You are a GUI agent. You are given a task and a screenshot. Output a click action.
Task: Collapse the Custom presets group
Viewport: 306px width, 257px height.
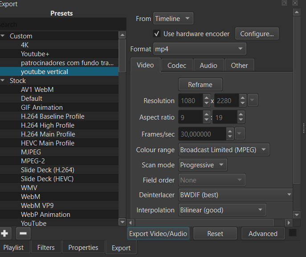coord(3,36)
